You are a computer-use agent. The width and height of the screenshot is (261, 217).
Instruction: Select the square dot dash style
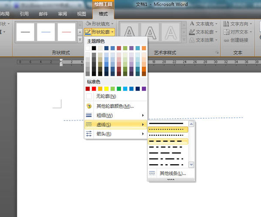click(x=168, y=135)
